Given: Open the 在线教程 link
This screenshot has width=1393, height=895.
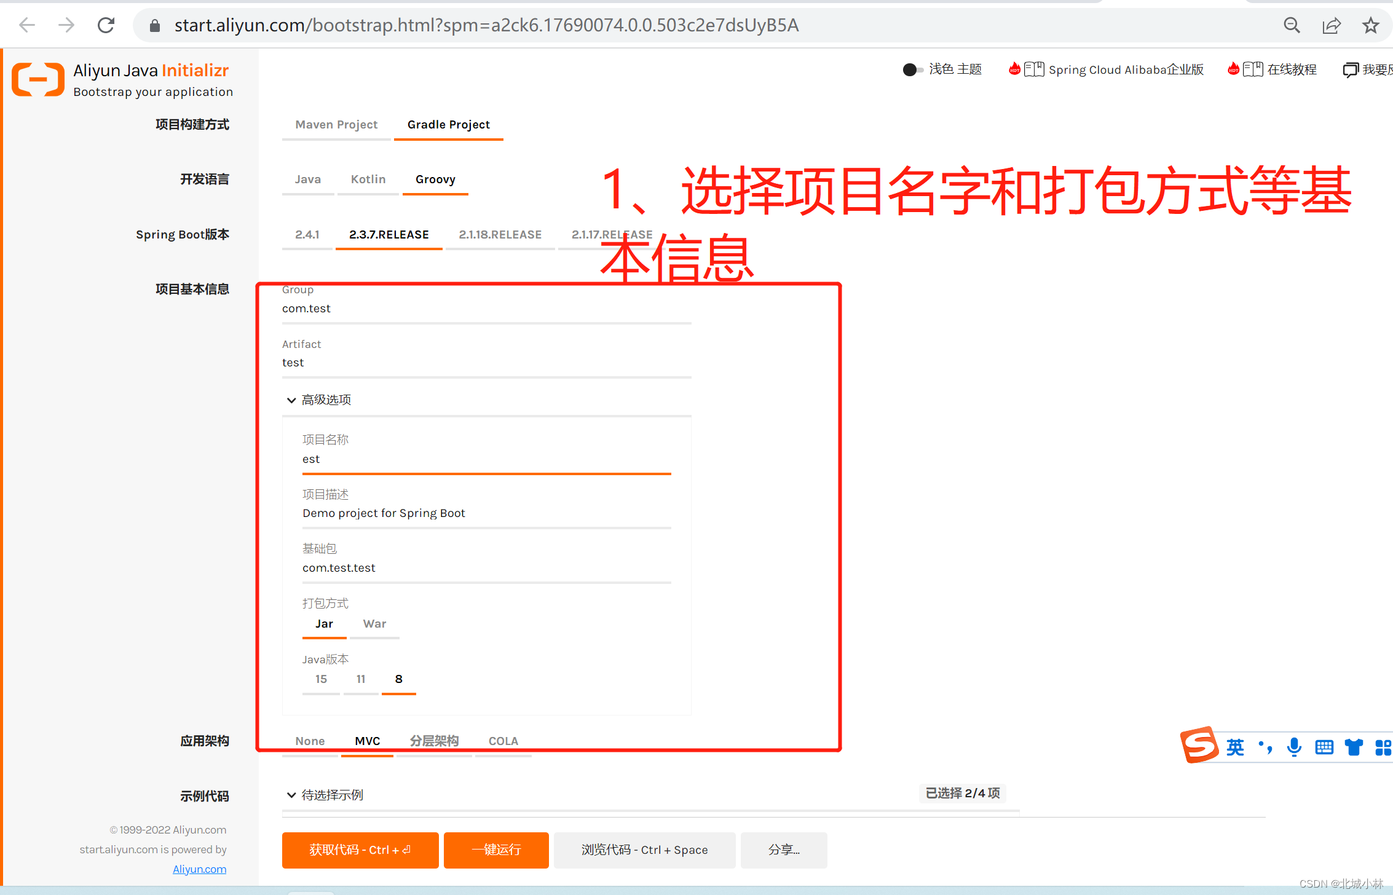Looking at the screenshot, I should point(1292,69).
